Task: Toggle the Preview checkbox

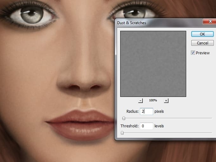Action: tap(193, 53)
